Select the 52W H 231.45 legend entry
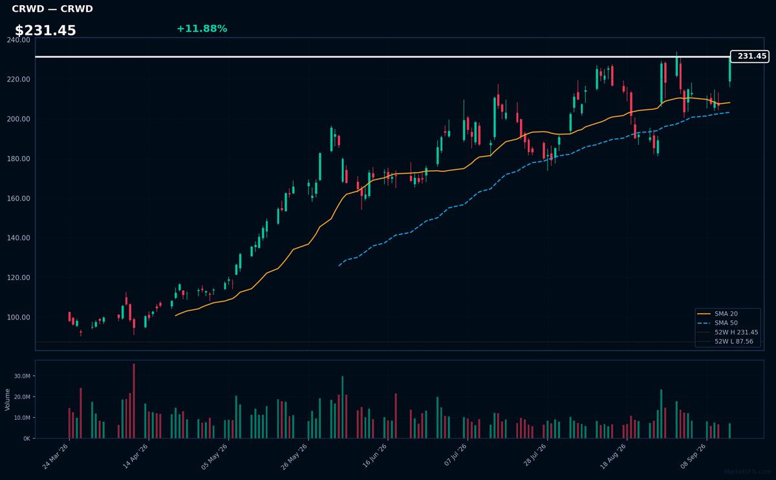The height and width of the screenshot is (480, 776). pos(728,332)
